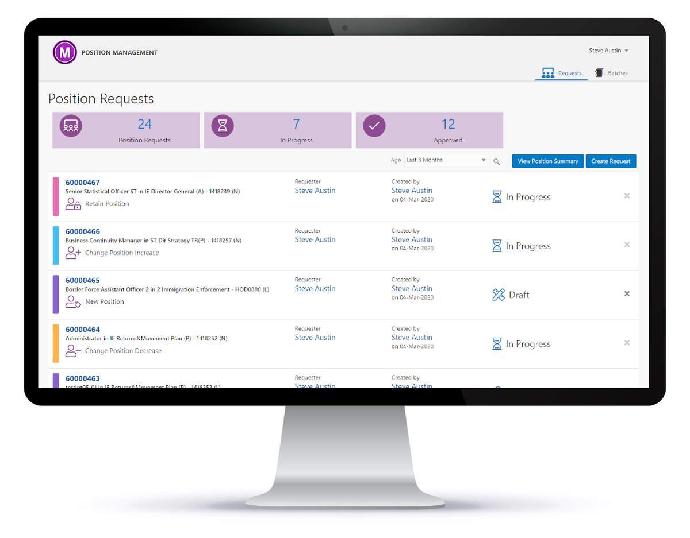
Task: Switch to the Batches tab
Action: [x=611, y=73]
